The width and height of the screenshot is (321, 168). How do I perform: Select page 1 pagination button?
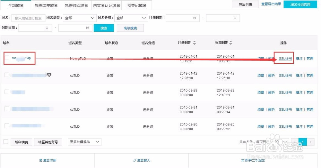[x=303, y=142]
